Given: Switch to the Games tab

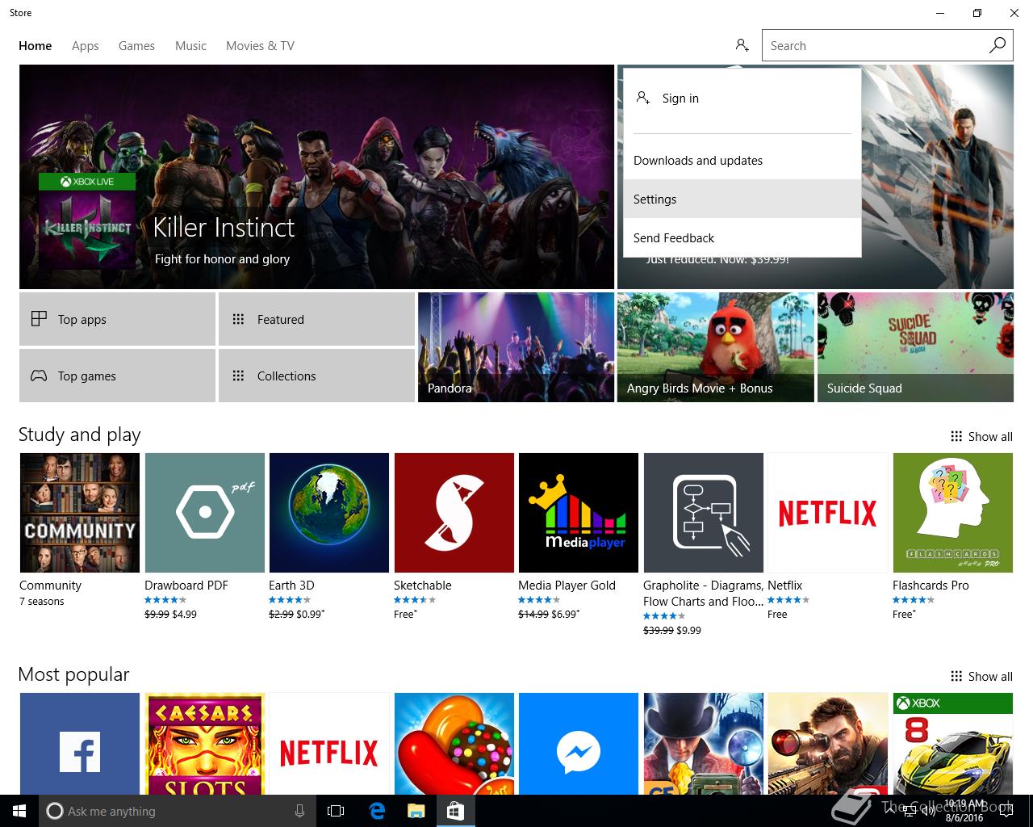Looking at the screenshot, I should (136, 46).
